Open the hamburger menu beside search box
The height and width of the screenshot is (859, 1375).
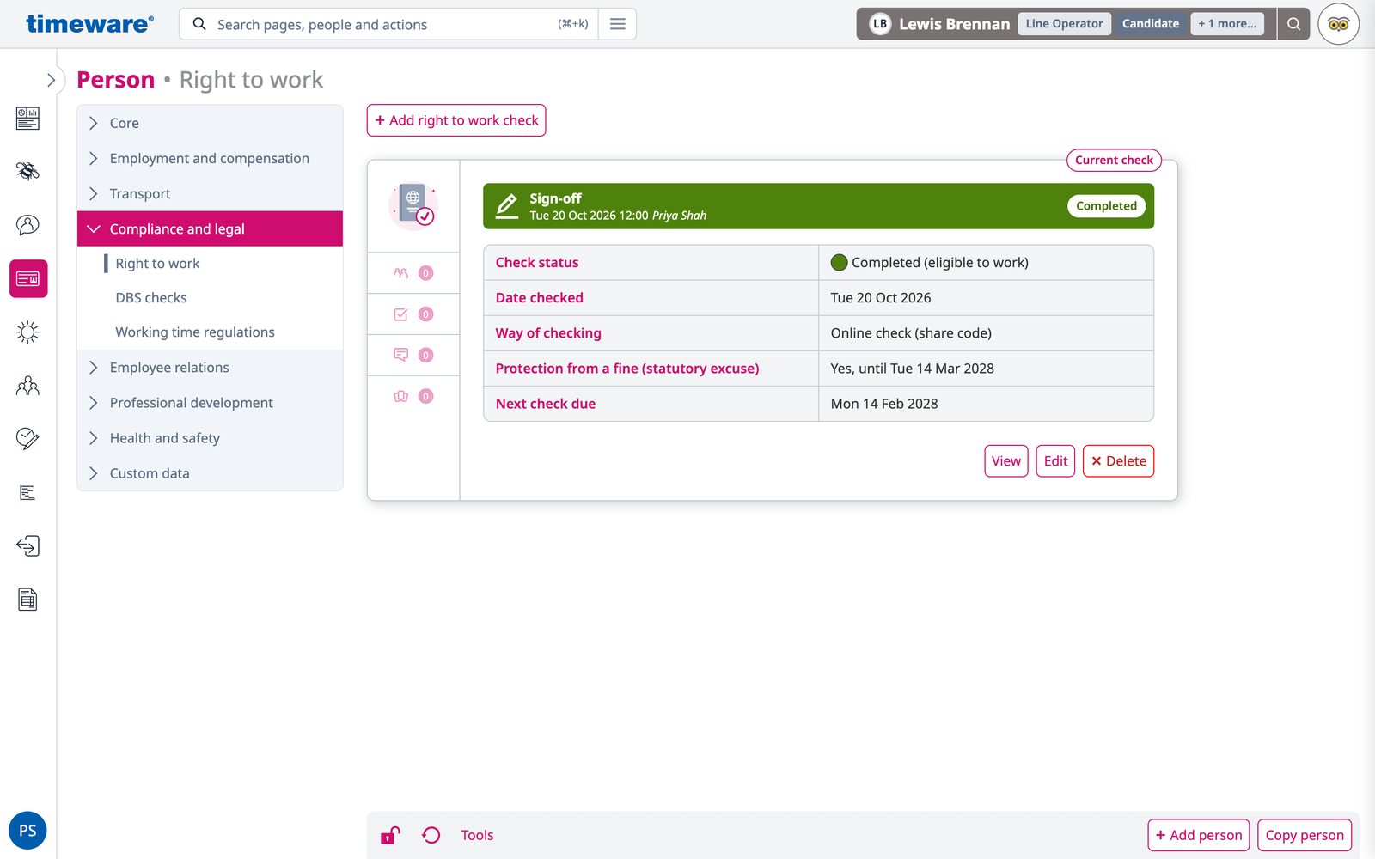pyautogui.click(x=617, y=24)
